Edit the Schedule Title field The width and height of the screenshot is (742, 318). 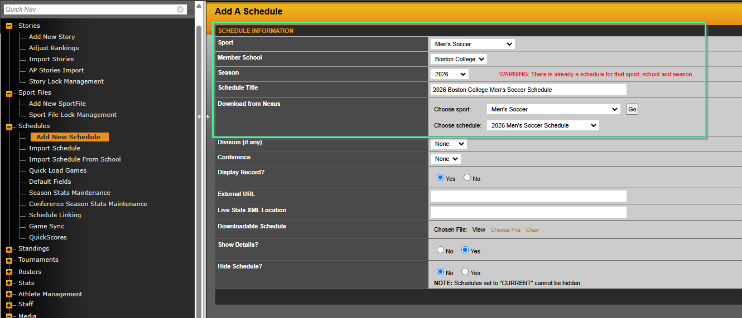point(528,90)
